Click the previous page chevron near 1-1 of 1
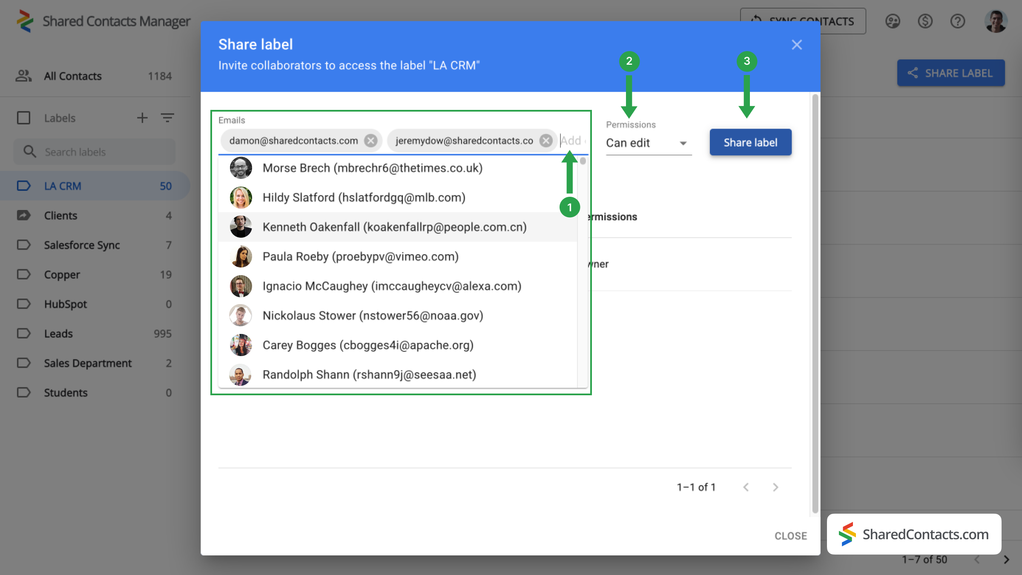1022x575 pixels. (x=746, y=487)
